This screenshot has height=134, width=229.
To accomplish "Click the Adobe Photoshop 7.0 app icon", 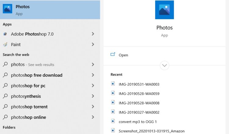I will [5, 34].
